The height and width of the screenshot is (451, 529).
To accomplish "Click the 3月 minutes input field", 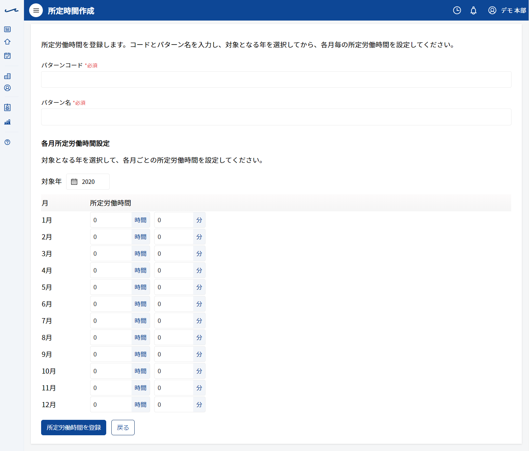I will (x=174, y=253).
